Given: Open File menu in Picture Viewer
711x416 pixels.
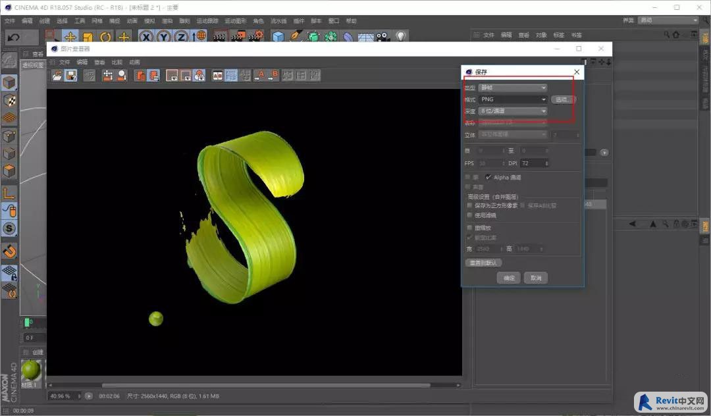Looking at the screenshot, I should [x=65, y=62].
